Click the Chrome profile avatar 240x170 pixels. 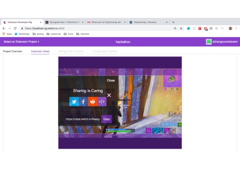[230, 28]
